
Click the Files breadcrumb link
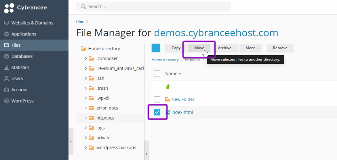pyautogui.click(x=80, y=21)
